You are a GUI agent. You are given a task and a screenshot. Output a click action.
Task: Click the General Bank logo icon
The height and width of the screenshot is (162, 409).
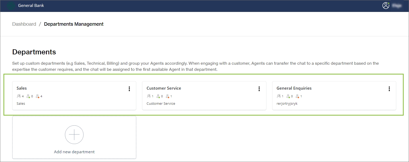(11, 6)
